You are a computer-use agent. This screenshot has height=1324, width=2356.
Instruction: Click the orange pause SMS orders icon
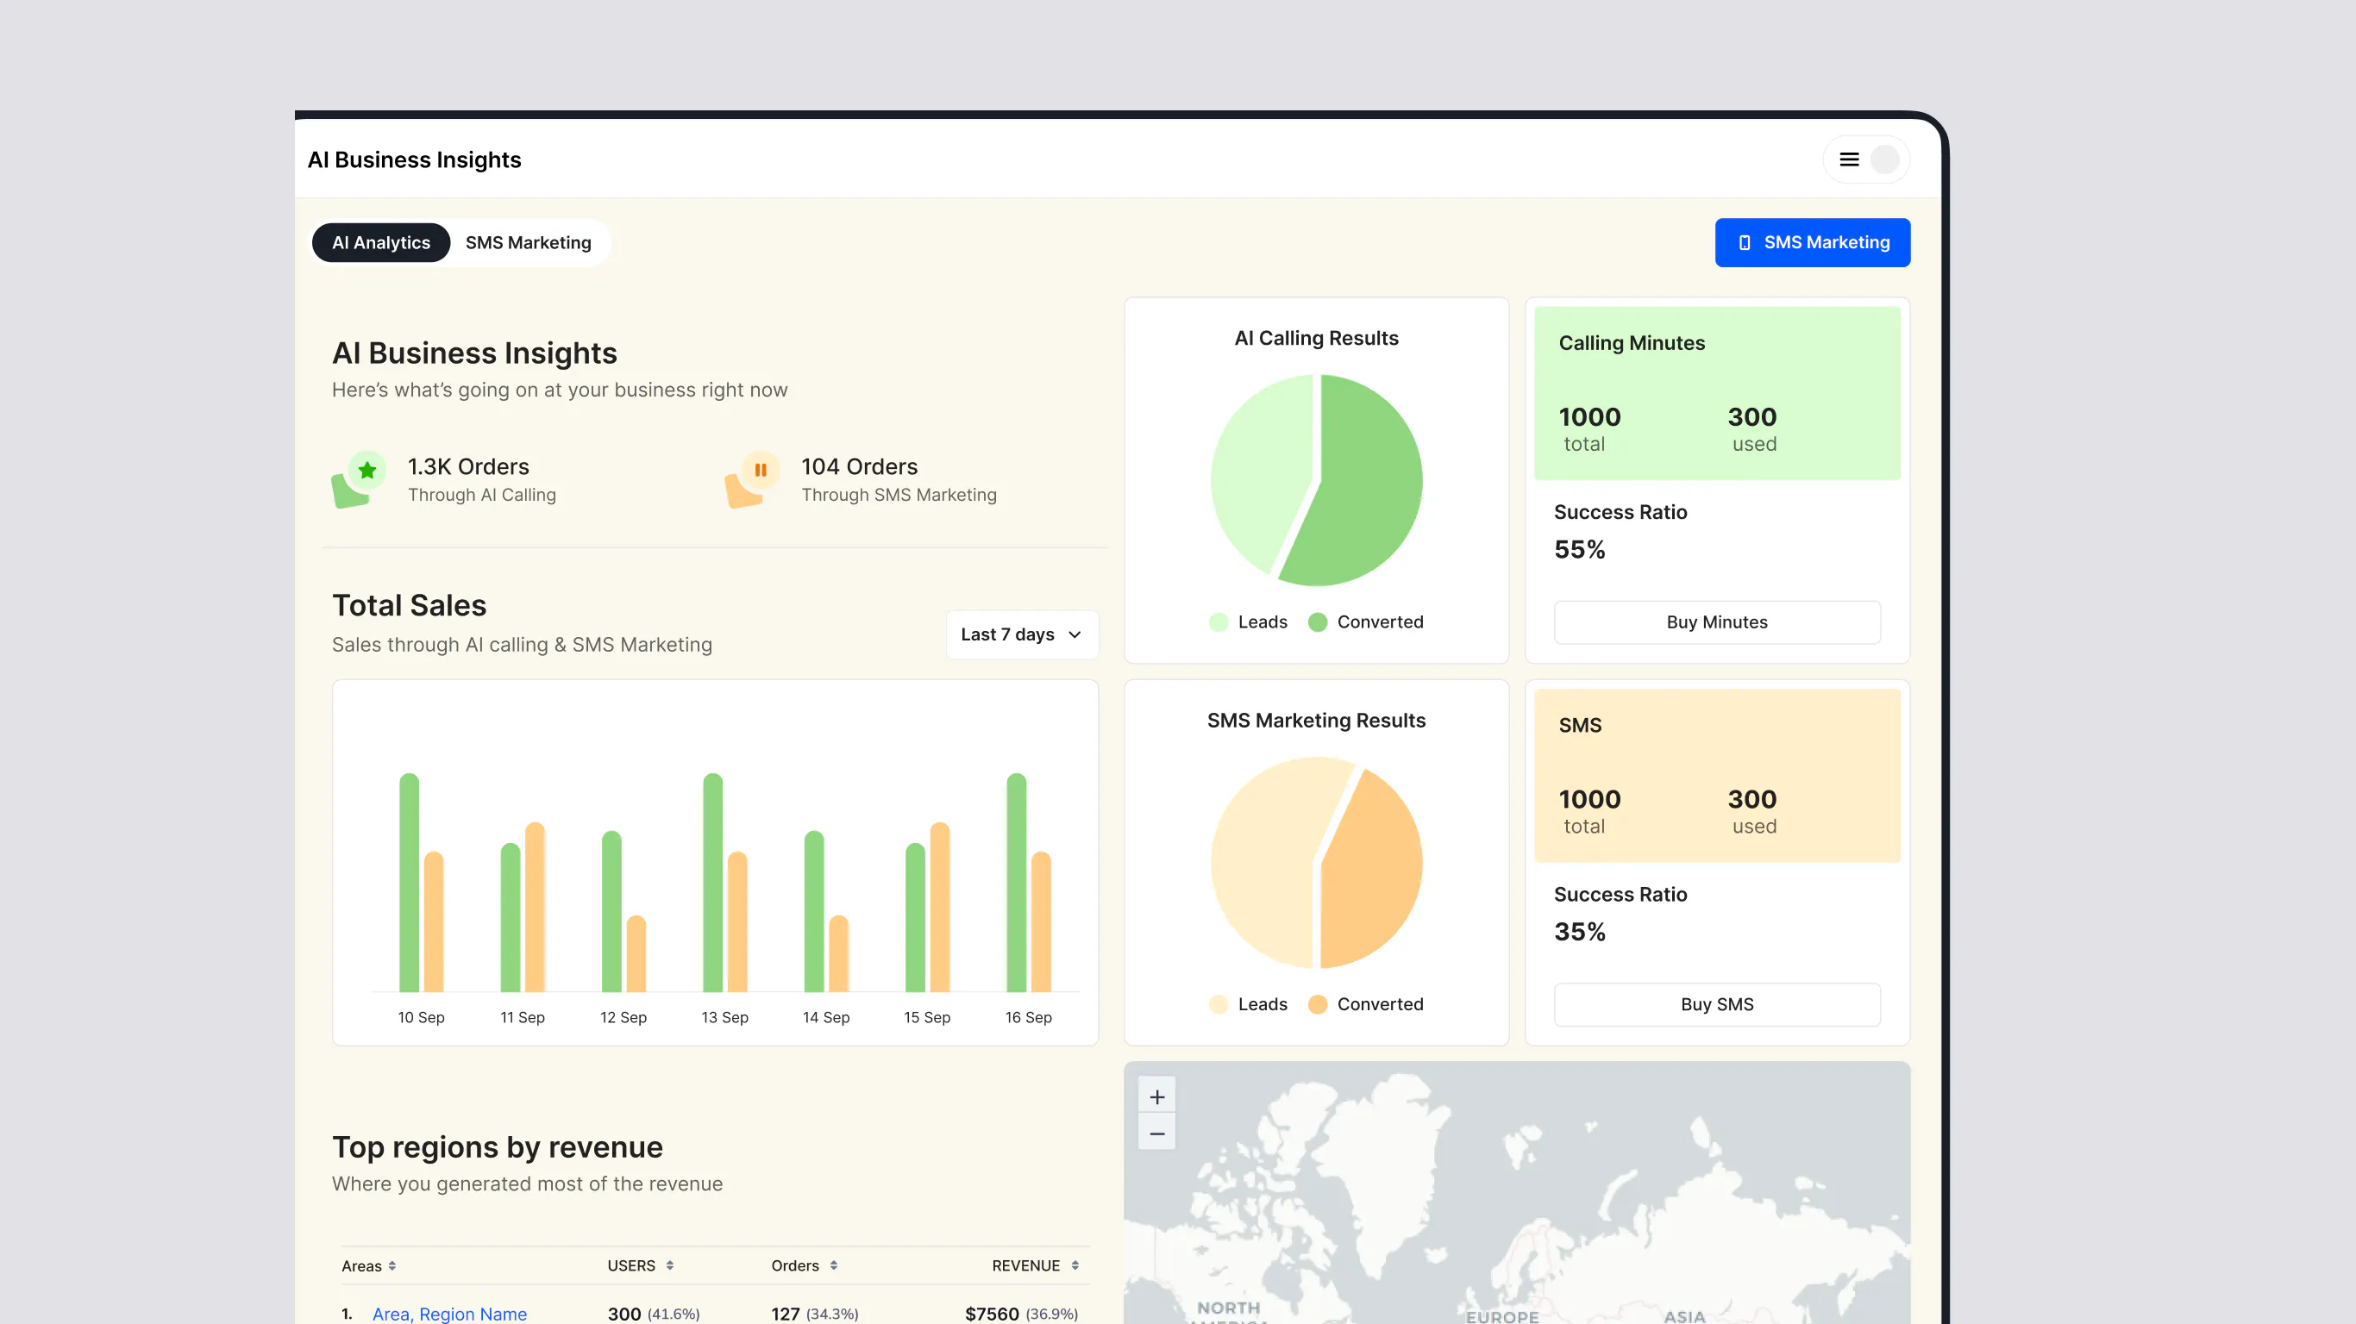click(x=752, y=479)
